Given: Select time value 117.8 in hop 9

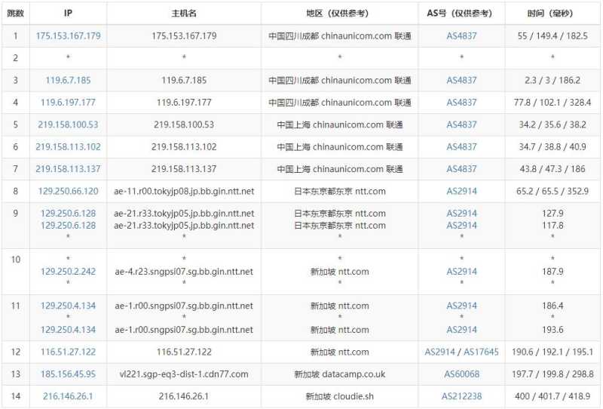Looking at the screenshot, I should [x=552, y=226].
